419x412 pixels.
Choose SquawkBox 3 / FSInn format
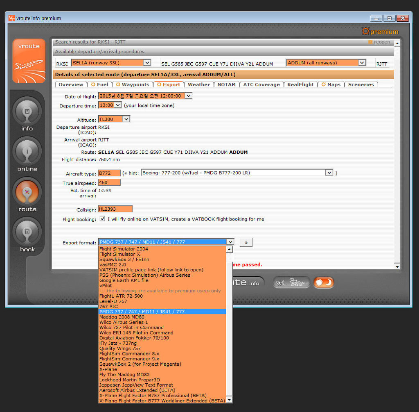(x=162, y=259)
